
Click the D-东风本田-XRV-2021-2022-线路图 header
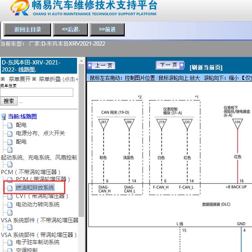[39, 66]
